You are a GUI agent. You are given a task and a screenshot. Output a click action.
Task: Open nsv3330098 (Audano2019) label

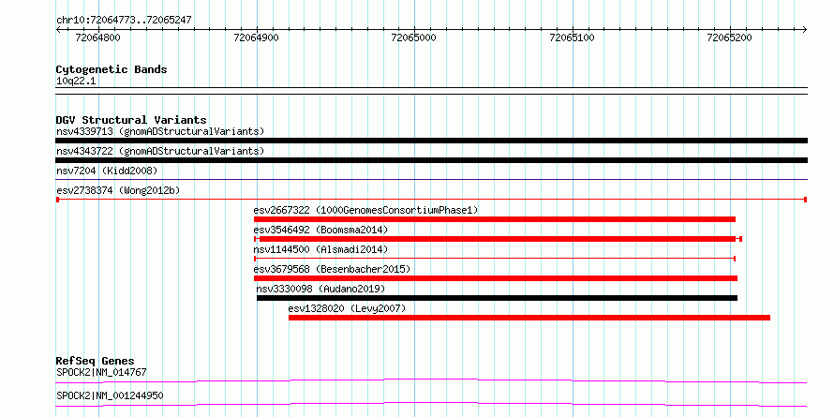point(320,289)
